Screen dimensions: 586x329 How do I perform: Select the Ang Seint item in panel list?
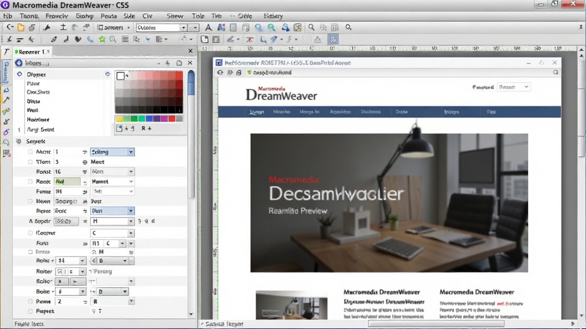click(x=41, y=130)
